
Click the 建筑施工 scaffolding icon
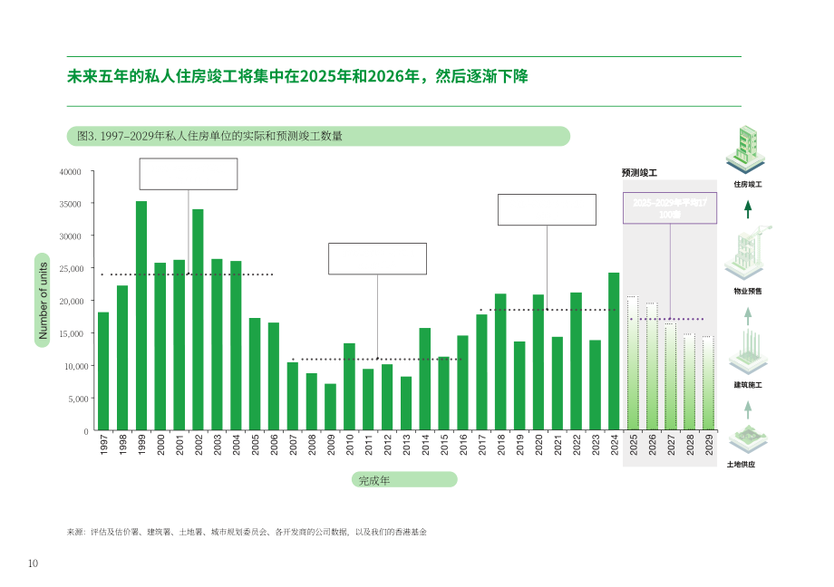pos(748,351)
